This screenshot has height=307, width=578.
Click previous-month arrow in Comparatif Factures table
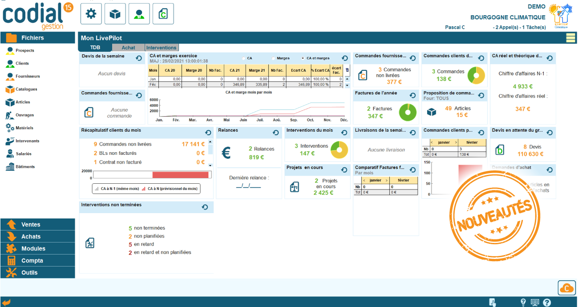coord(363,180)
